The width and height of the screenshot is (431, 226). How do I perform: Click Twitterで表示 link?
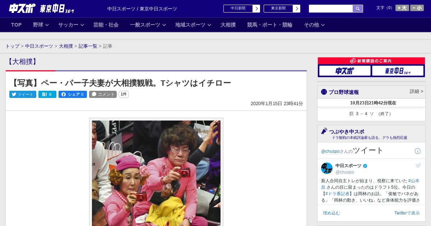click(x=407, y=213)
